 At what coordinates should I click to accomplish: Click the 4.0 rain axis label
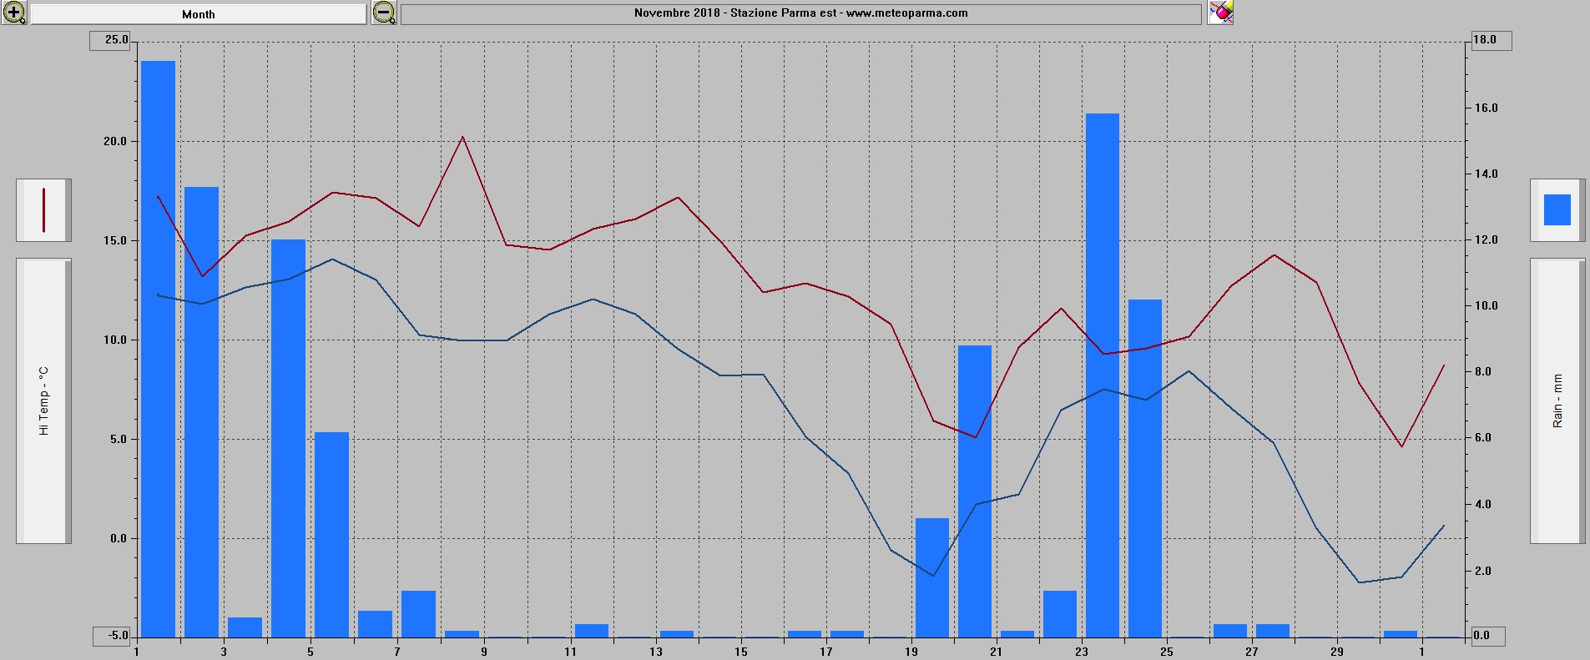(x=1483, y=504)
